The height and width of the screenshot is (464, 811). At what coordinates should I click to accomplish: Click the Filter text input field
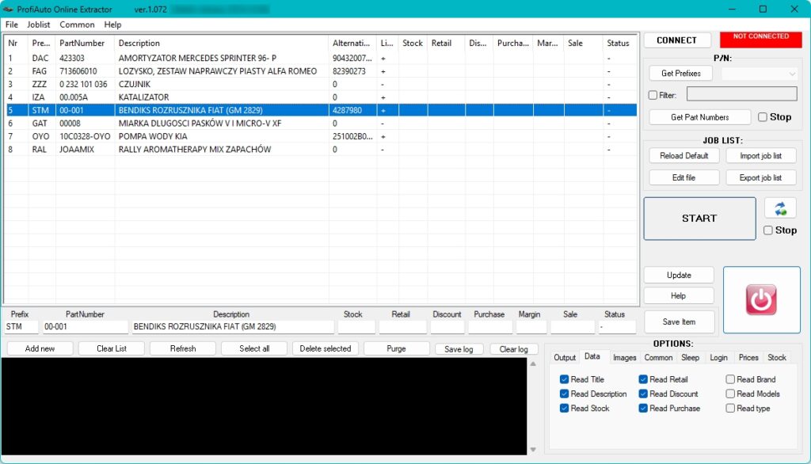coord(741,93)
